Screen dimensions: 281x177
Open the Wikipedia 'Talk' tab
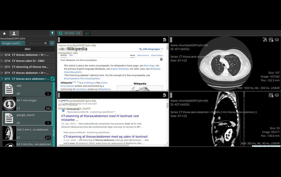pyautogui.click(x=71, y=55)
